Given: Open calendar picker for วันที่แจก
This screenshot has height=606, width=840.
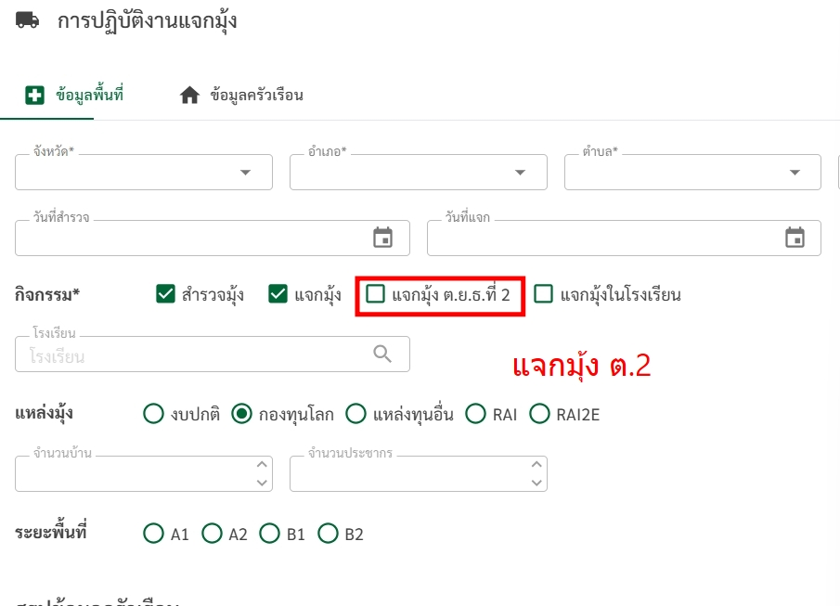Looking at the screenshot, I should point(795,238).
